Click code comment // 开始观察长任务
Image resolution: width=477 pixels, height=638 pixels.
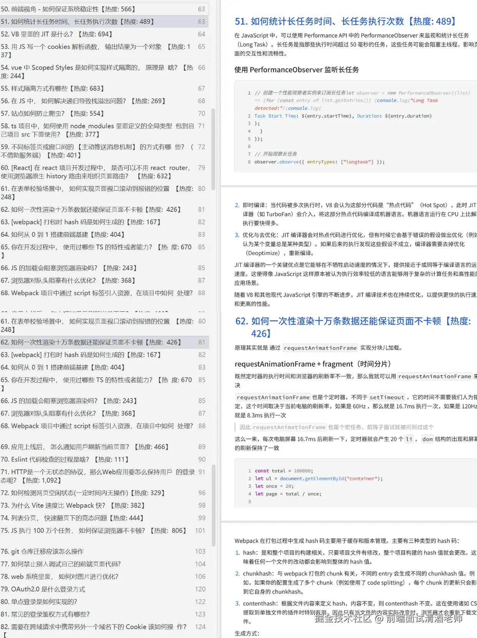click(x=276, y=154)
